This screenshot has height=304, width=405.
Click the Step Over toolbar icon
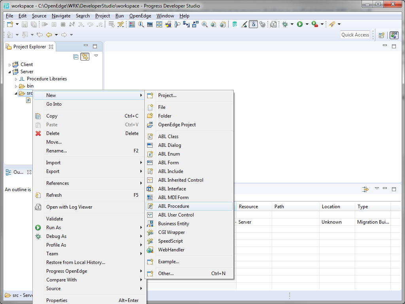click(x=90, y=24)
